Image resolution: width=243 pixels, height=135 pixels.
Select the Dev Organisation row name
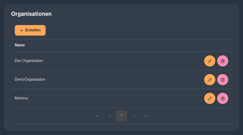click(29, 61)
